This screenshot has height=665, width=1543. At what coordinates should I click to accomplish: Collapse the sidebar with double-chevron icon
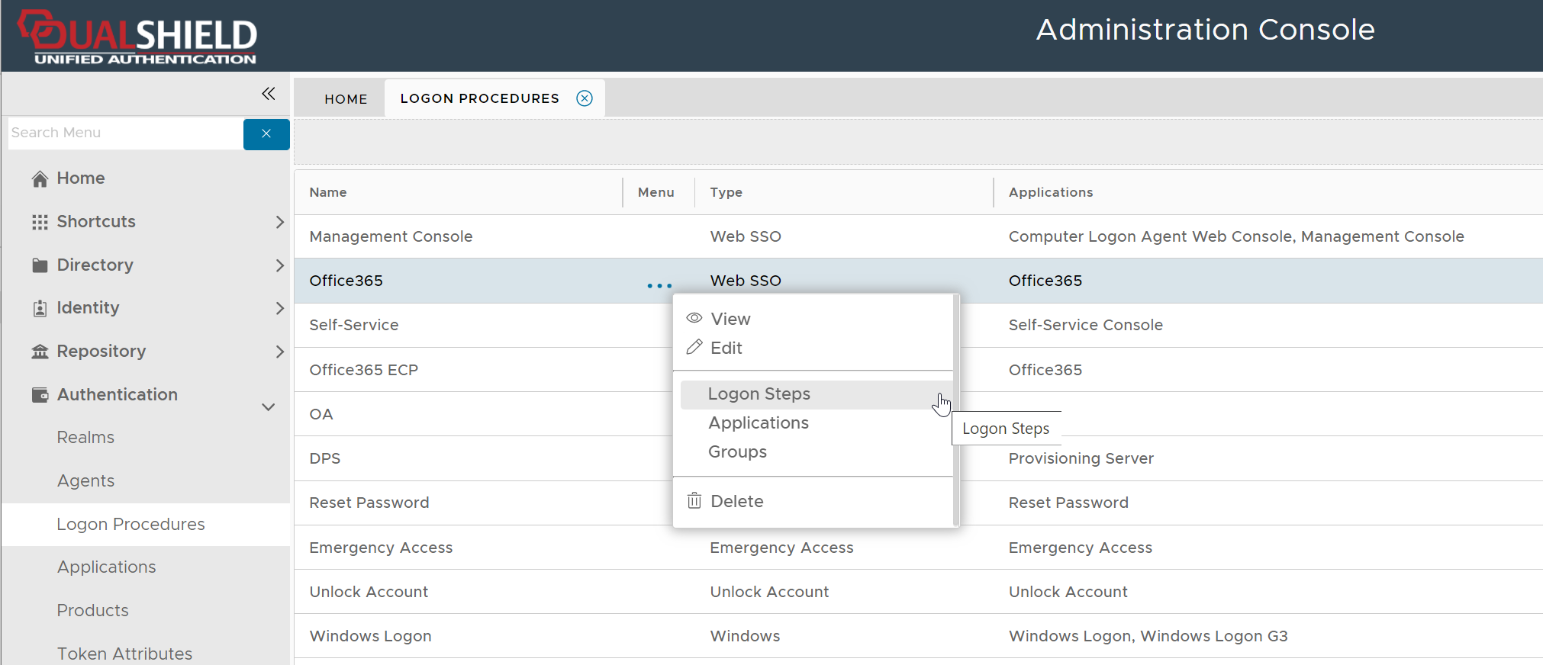(268, 94)
